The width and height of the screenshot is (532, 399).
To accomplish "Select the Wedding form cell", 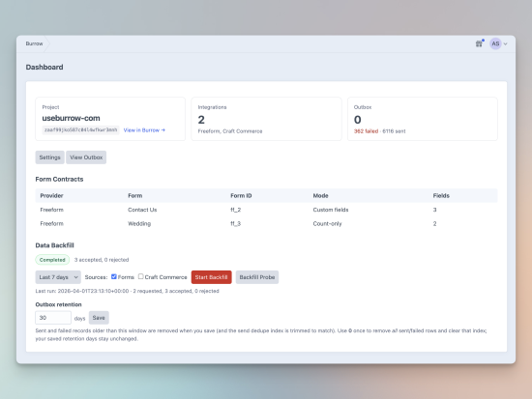I will coord(139,224).
